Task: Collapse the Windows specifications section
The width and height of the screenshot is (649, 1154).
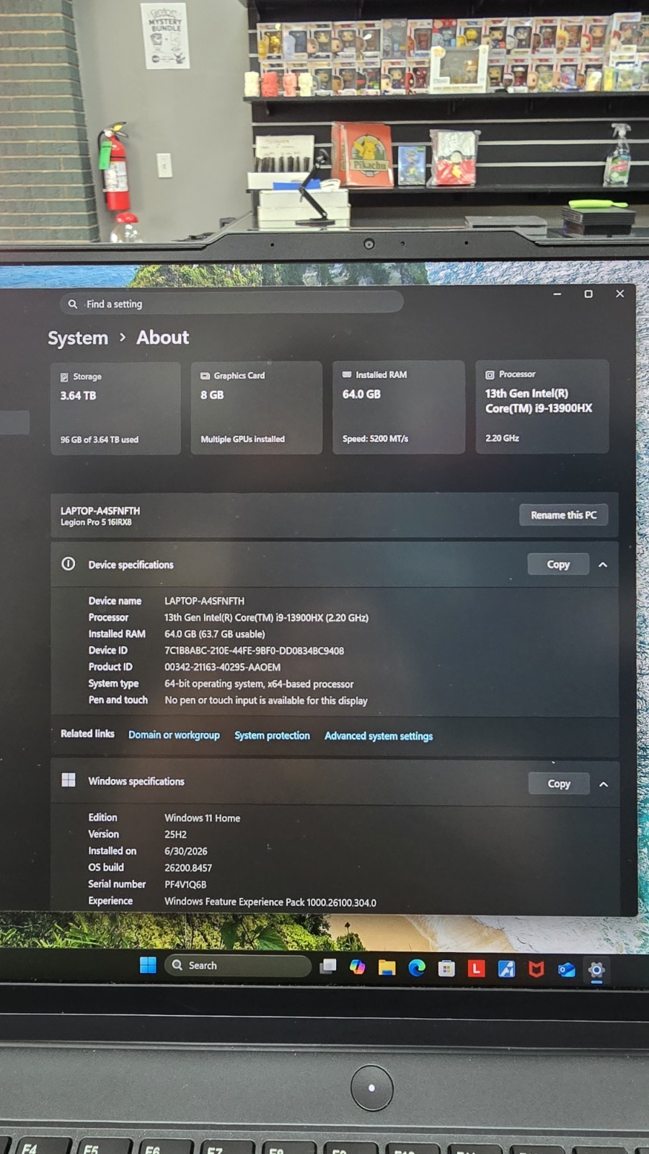Action: (604, 784)
